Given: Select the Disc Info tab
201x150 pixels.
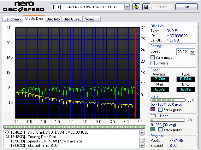Looking at the screenshot, I should click(x=53, y=19).
